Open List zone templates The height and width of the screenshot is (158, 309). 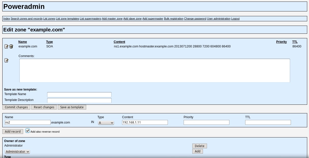coord(67,19)
